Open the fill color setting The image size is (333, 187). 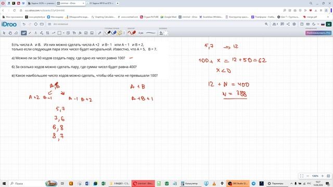[x=161, y=33]
